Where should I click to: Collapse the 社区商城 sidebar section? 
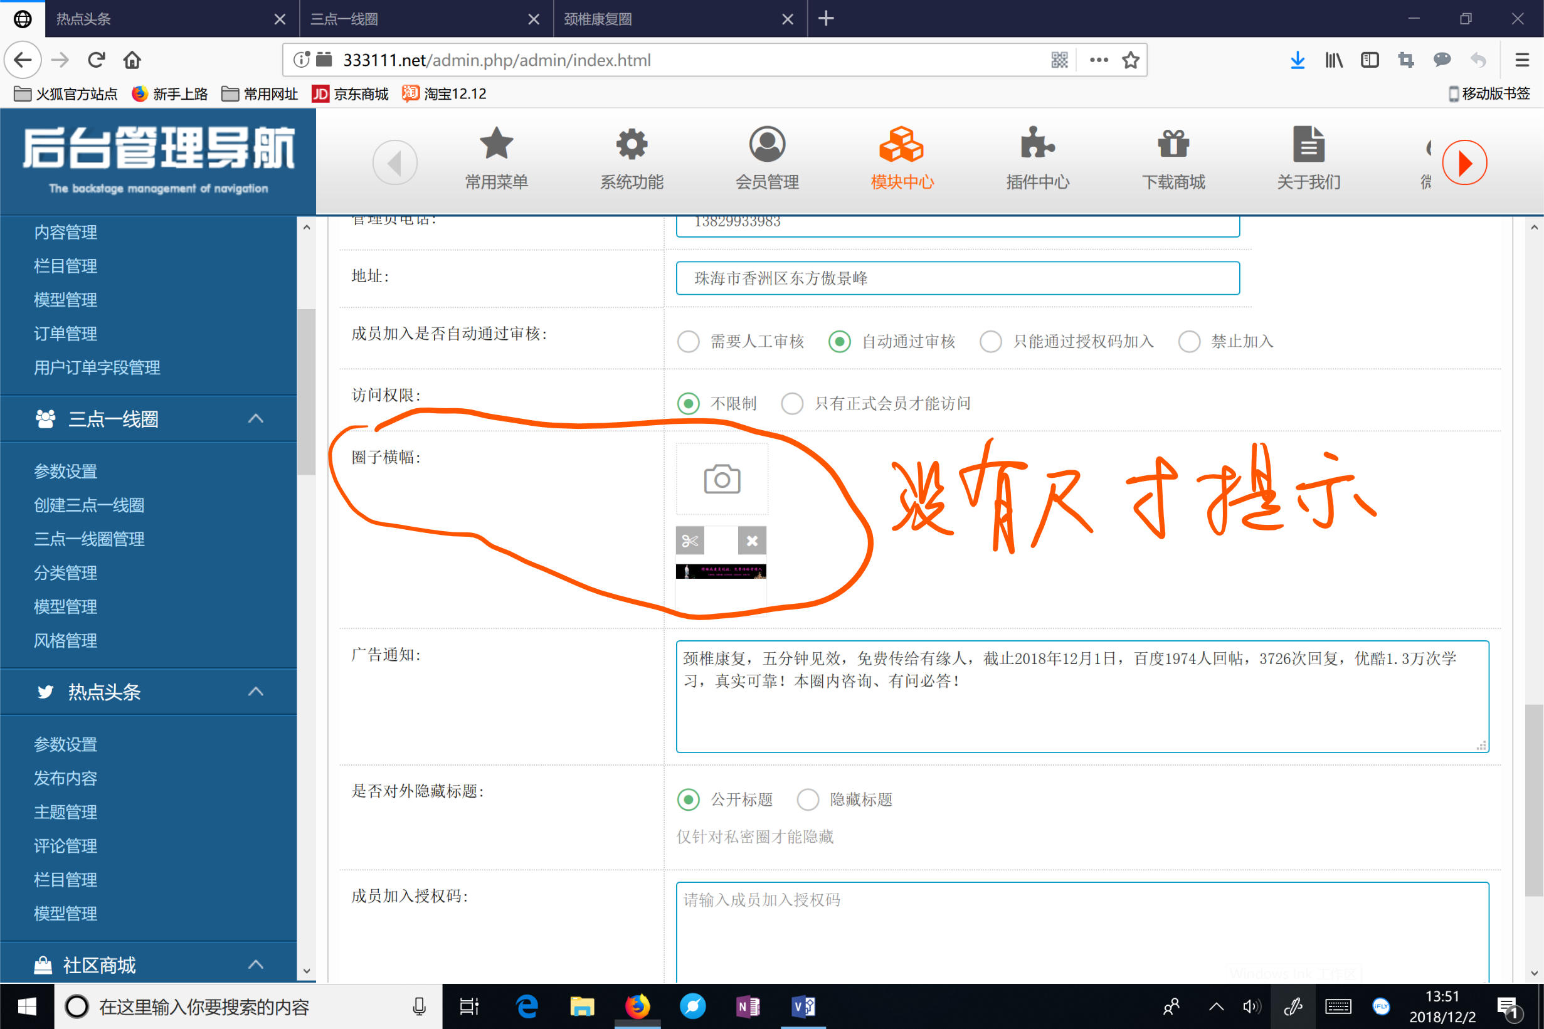click(x=256, y=964)
